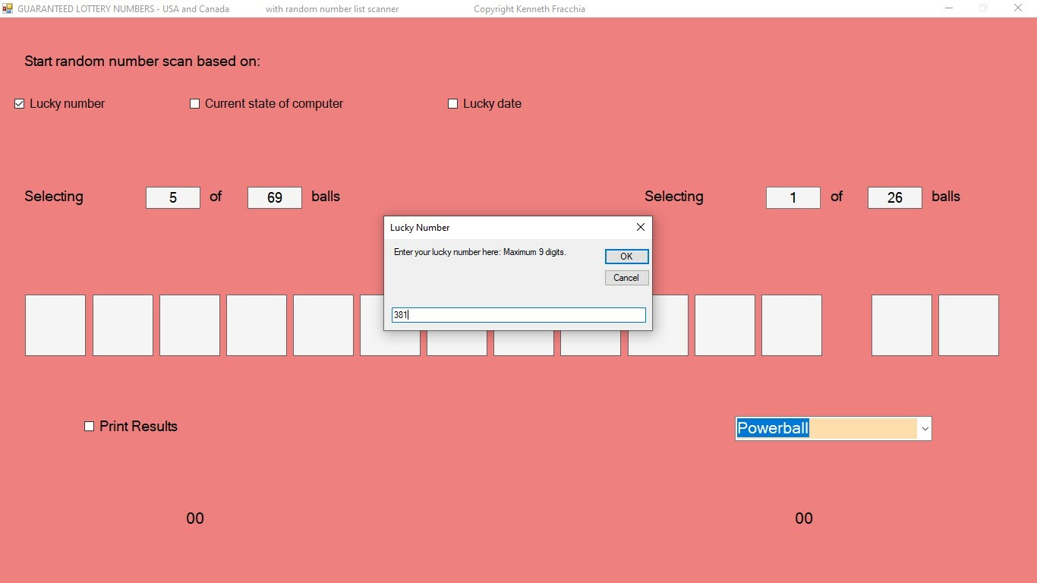The height and width of the screenshot is (583, 1037).
Task: Click the lucky number input field containing 381
Action: click(x=518, y=315)
